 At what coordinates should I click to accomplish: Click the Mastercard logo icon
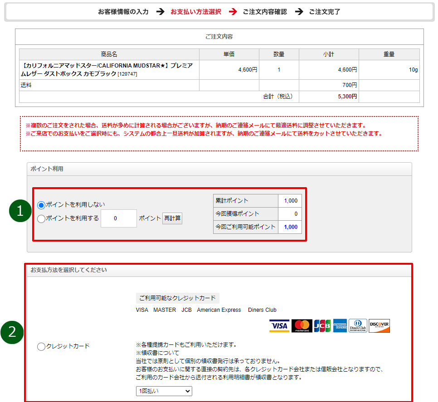[302, 326]
